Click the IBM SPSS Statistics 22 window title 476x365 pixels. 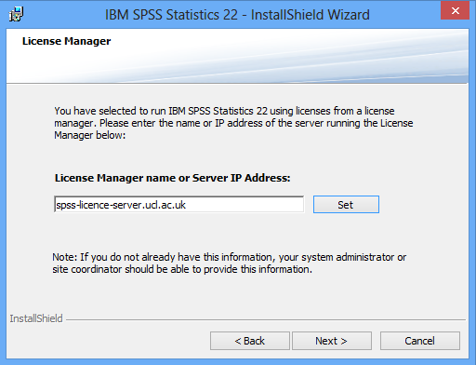(x=237, y=15)
